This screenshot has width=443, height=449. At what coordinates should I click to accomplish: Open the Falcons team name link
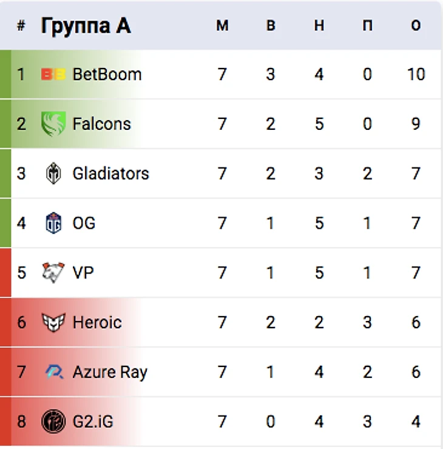(101, 124)
